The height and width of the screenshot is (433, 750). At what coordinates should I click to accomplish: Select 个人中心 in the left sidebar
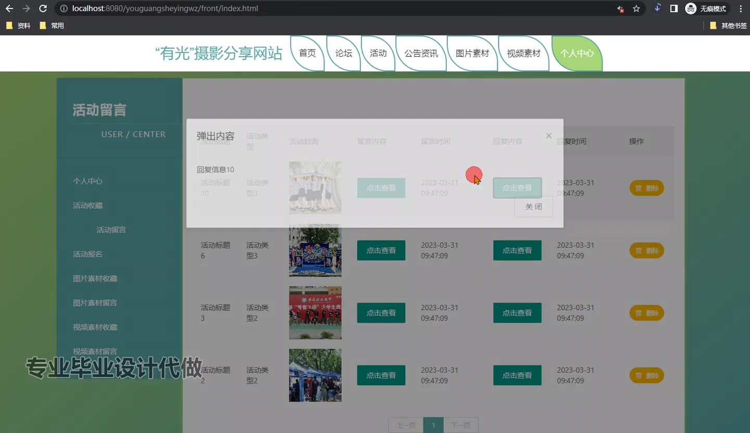(x=87, y=181)
